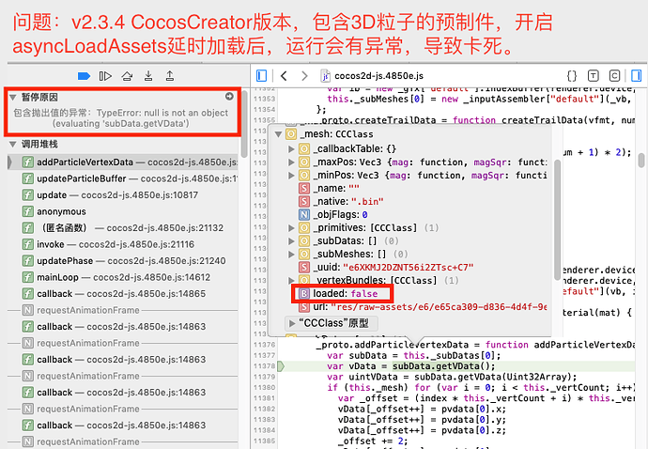Click the first requestAnimationFrame native entry
Image resolution: width=648 pixels, height=449 pixels.
pyautogui.click(x=88, y=310)
